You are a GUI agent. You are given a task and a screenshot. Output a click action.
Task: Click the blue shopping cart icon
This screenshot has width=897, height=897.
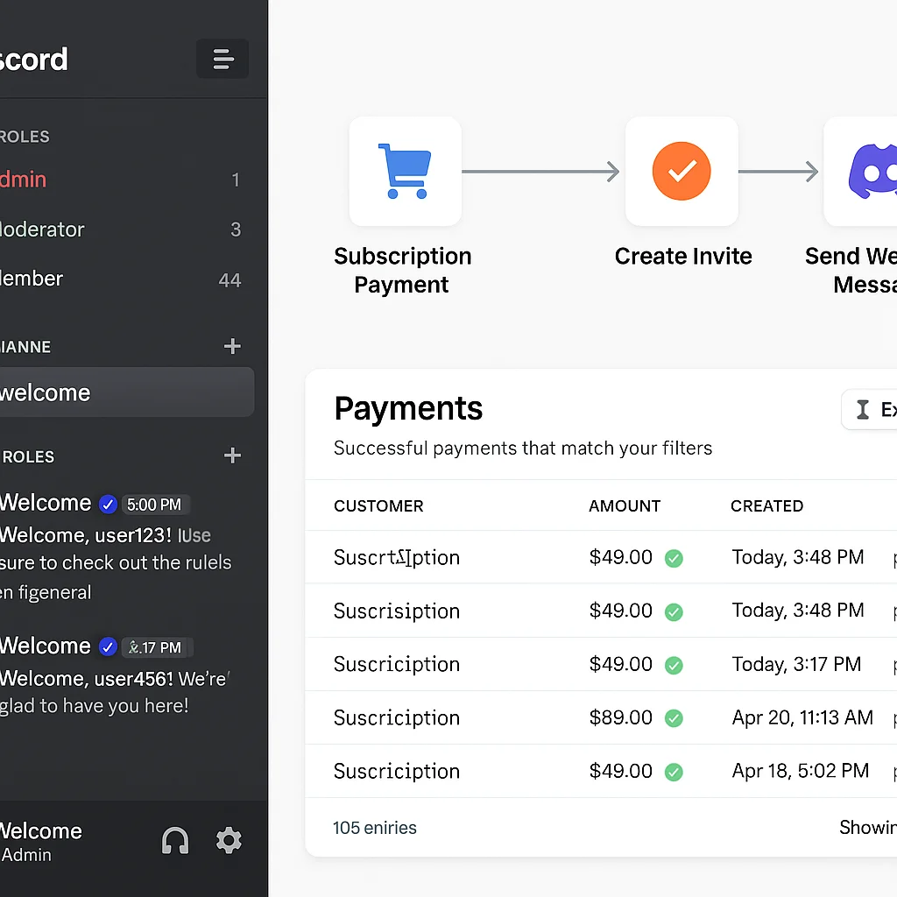405,171
